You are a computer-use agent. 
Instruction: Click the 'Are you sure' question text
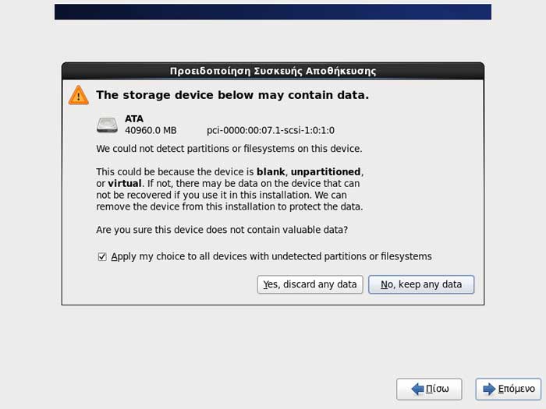(x=222, y=230)
